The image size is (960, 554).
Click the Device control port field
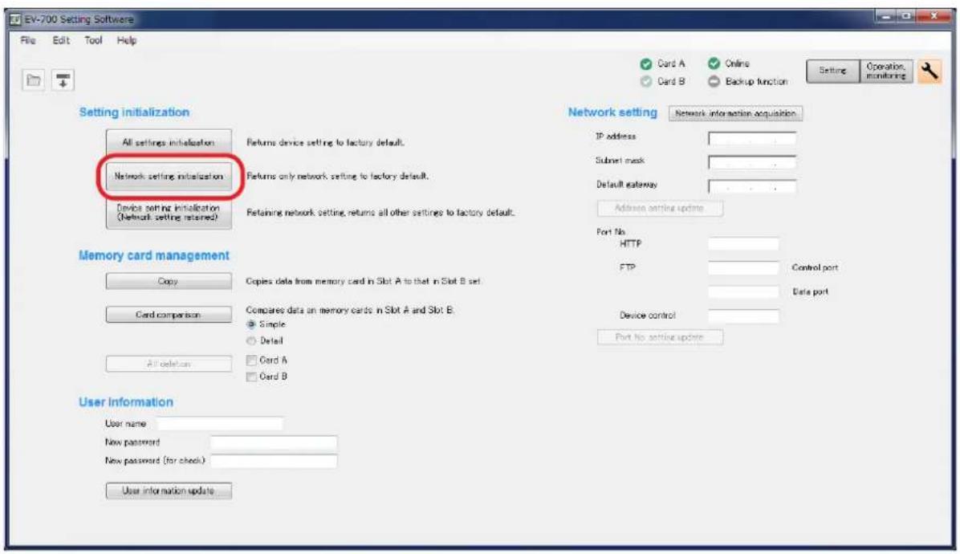[x=743, y=316]
